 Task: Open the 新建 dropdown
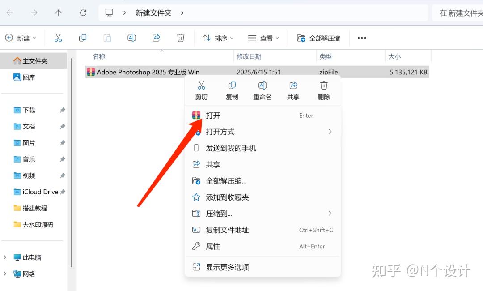21,38
